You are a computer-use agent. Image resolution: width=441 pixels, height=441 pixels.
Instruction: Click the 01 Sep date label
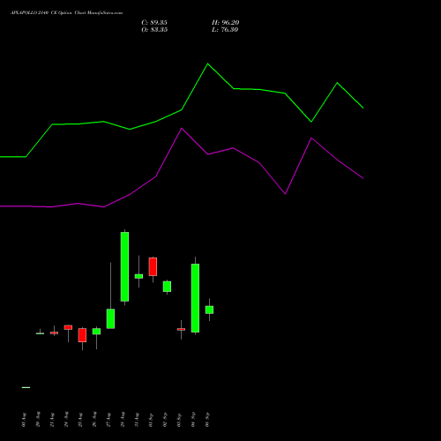(151, 420)
